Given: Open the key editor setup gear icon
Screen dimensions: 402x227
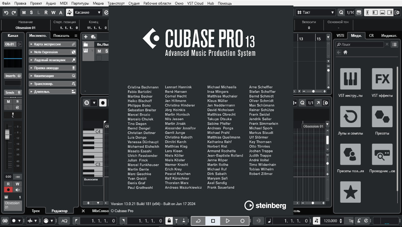Looking at the screenshot, I should pyautogui.click(x=325, y=103).
